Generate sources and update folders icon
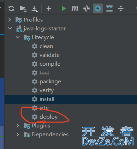 click(23, 9)
